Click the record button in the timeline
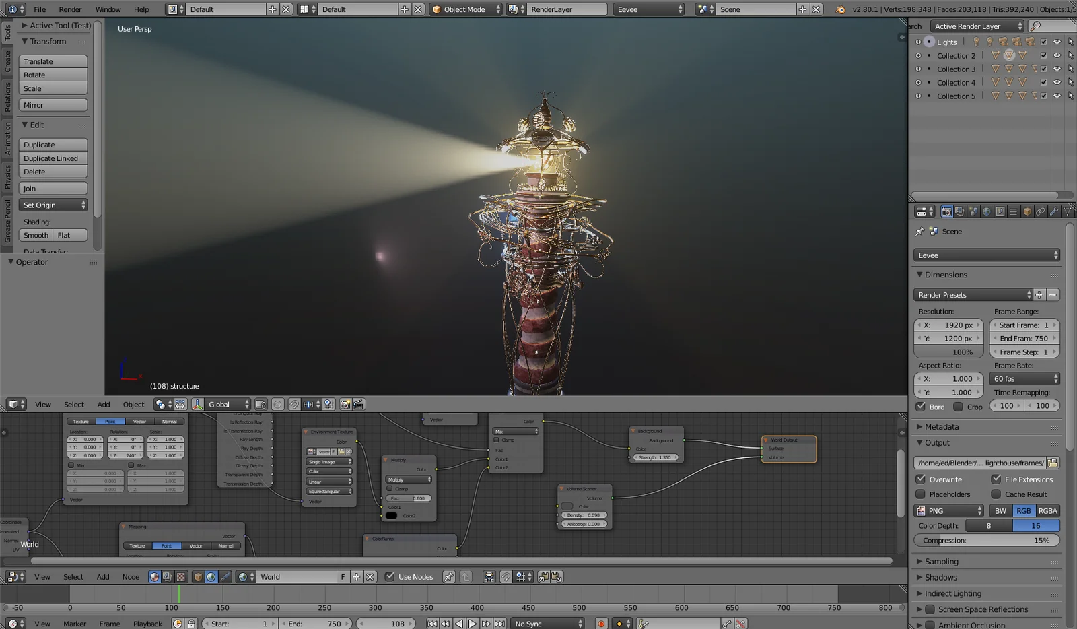1077x629 pixels. point(600,623)
